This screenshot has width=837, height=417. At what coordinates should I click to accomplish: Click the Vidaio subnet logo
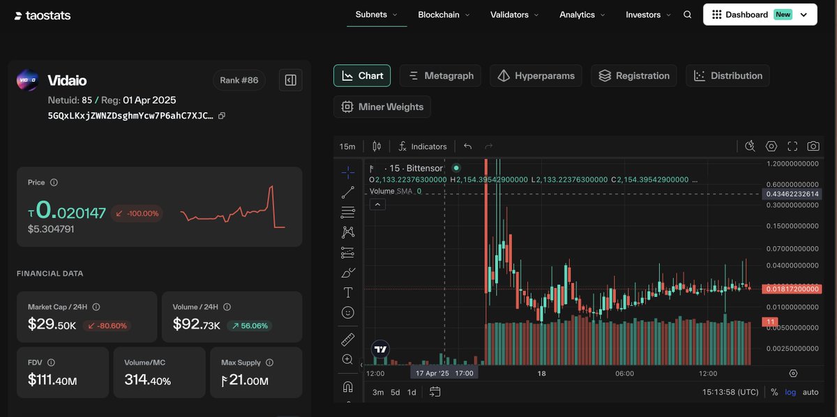[27, 80]
